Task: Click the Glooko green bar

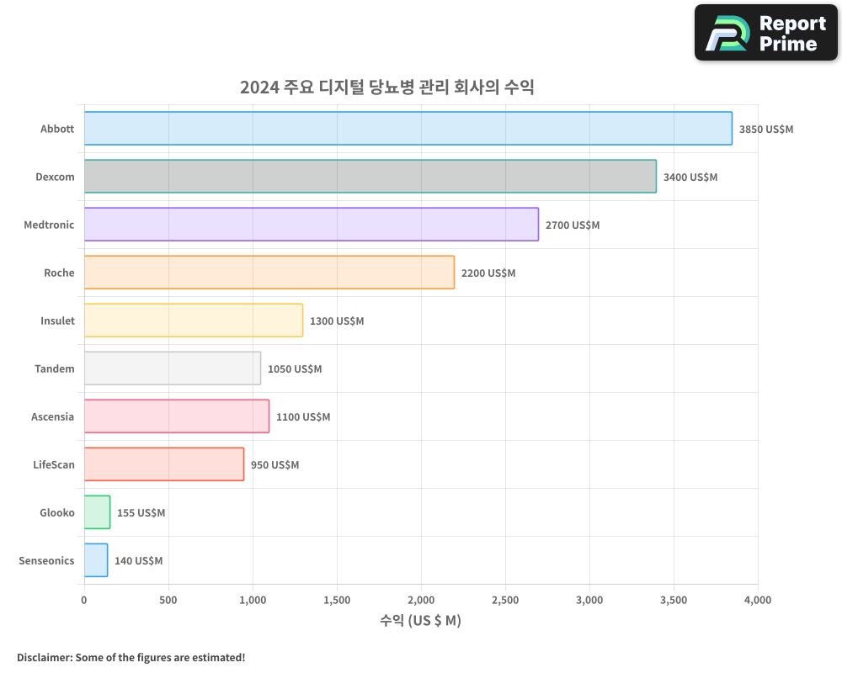Action: (95, 512)
